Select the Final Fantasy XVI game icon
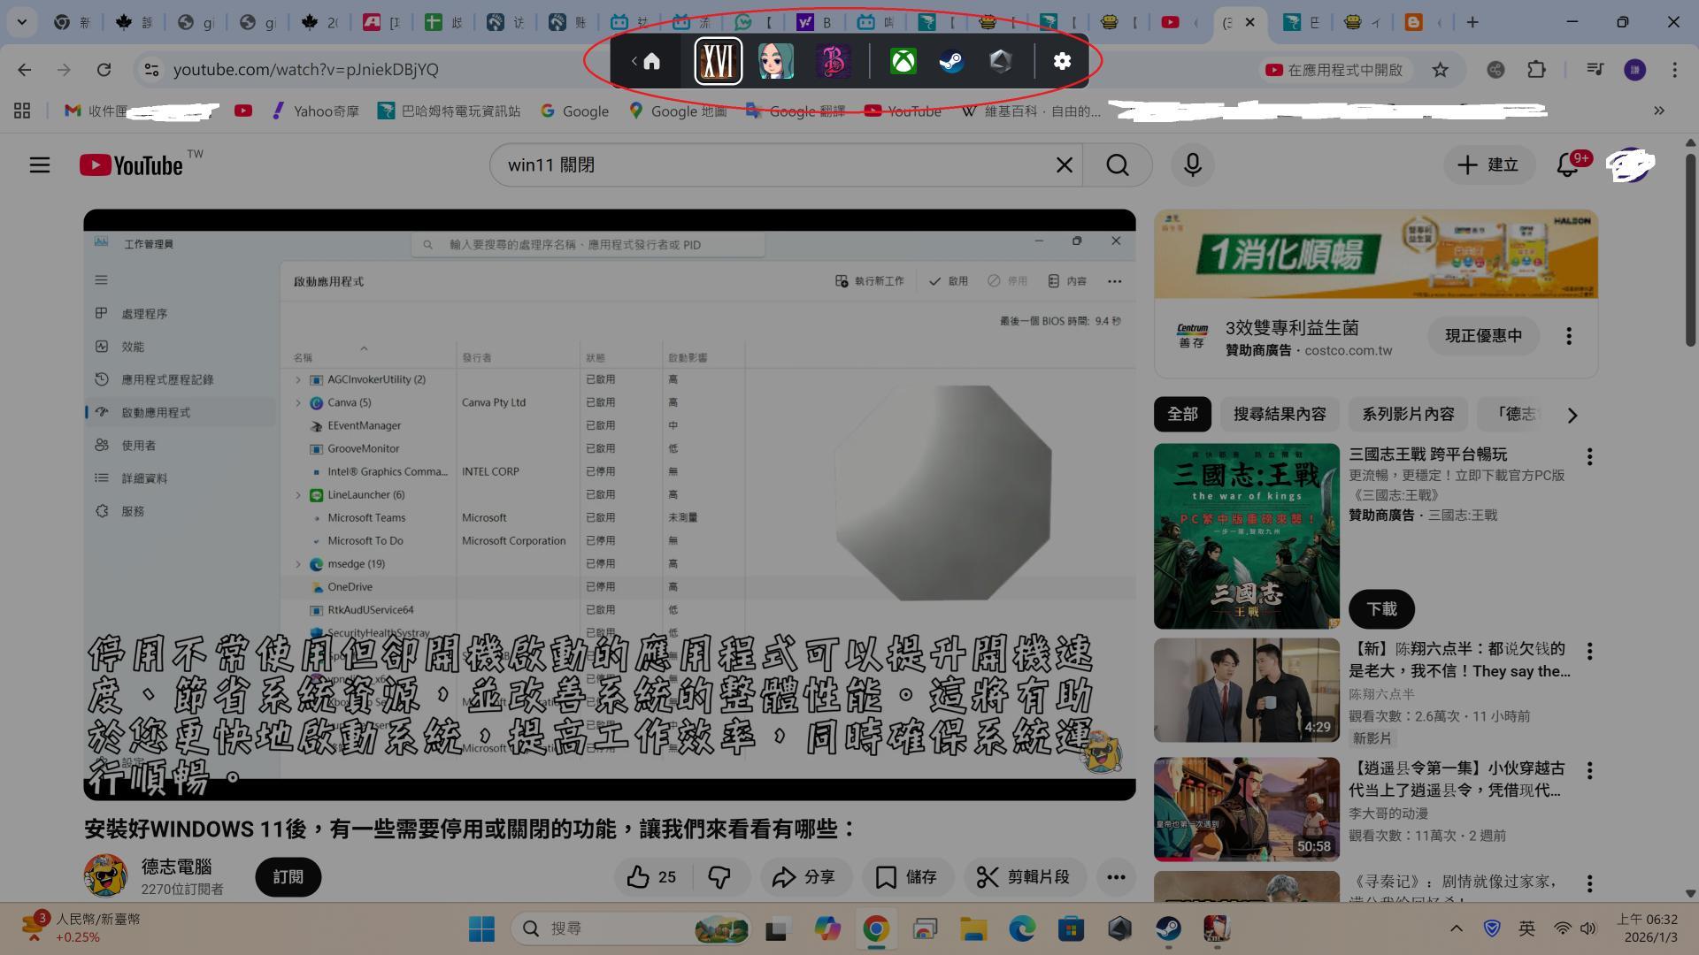The image size is (1699, 955). [x=718, y=61]
